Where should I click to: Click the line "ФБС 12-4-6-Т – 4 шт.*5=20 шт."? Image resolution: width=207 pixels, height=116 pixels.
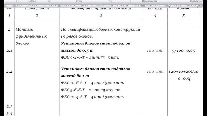click(93, 97)
